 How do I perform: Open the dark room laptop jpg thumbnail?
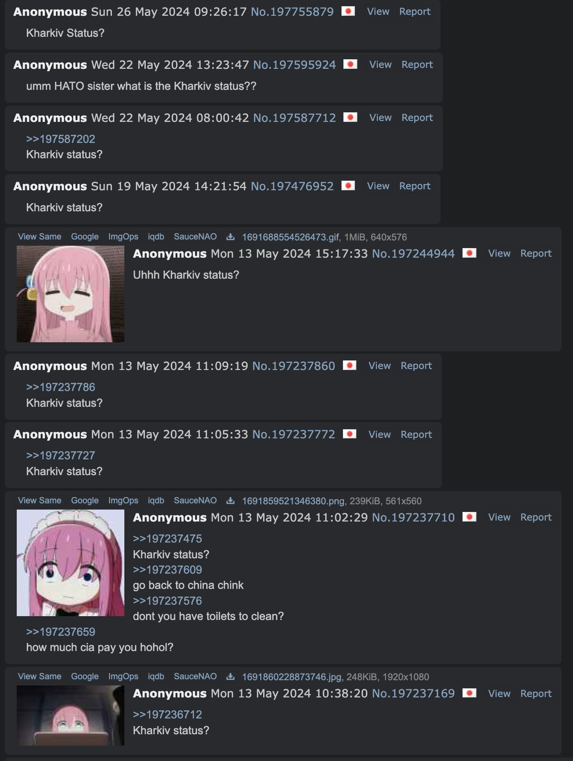70,716
